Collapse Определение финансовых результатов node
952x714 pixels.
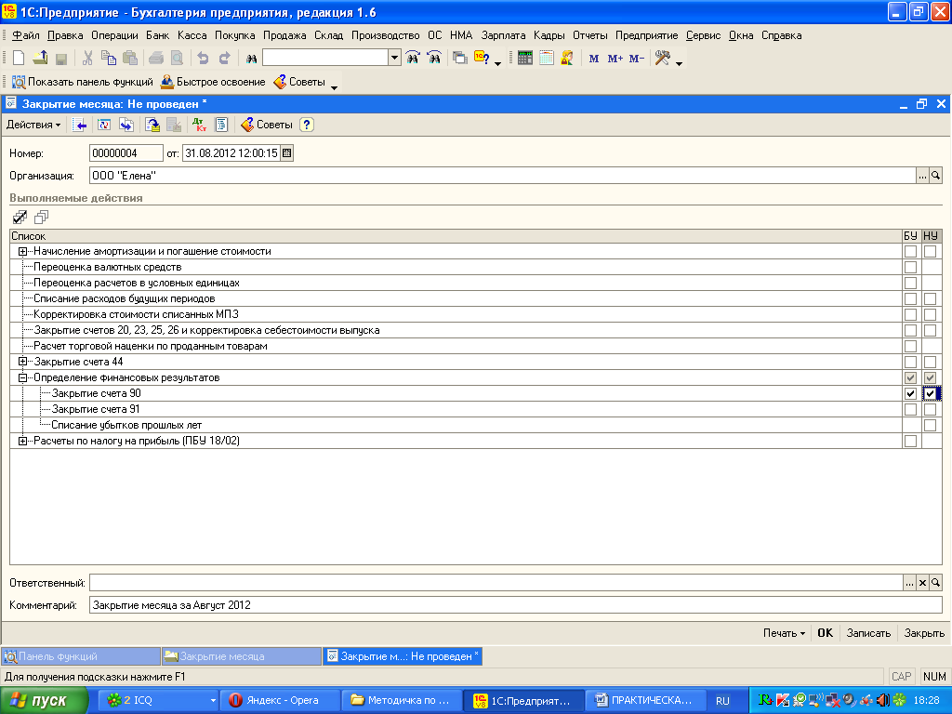22,377
